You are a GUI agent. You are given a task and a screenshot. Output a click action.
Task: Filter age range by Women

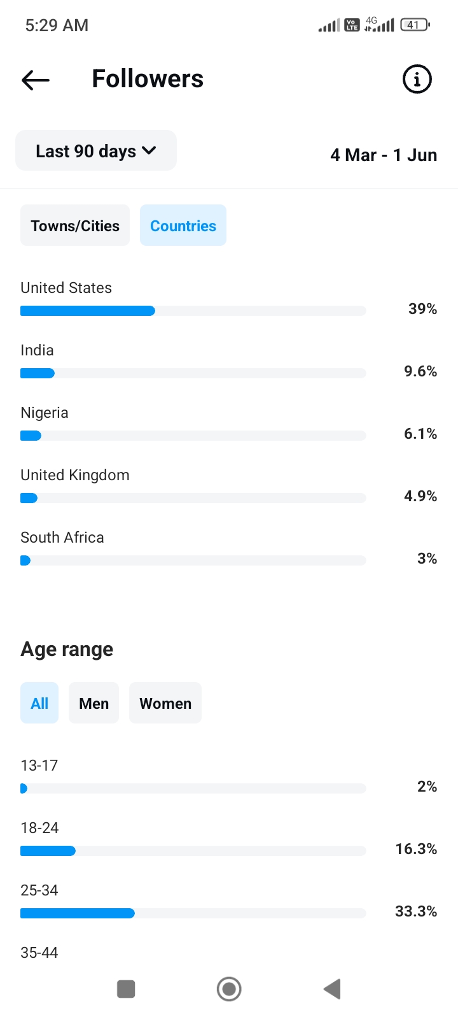pos(165,703)
